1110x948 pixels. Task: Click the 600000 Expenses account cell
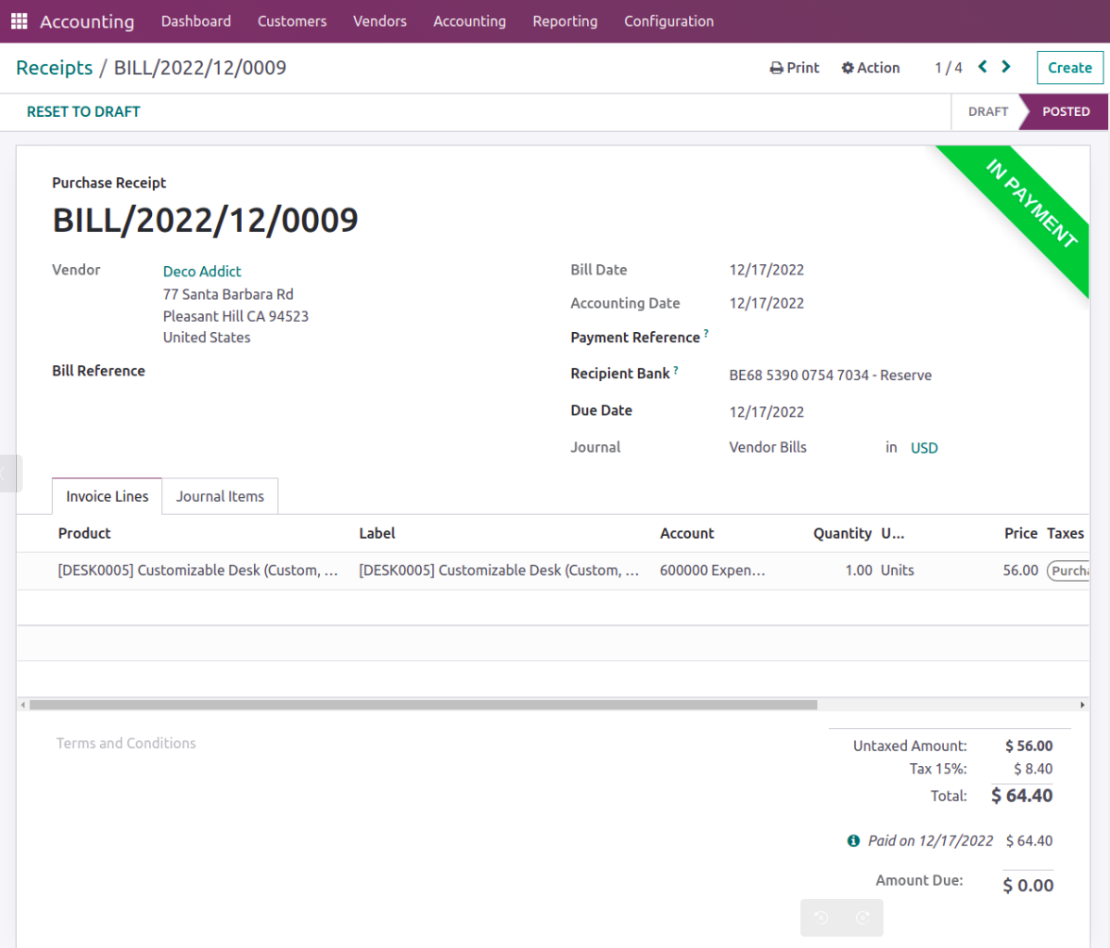tap(712, 570)
